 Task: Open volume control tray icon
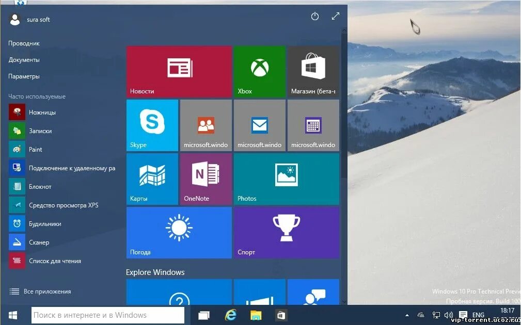pos(449,315)
